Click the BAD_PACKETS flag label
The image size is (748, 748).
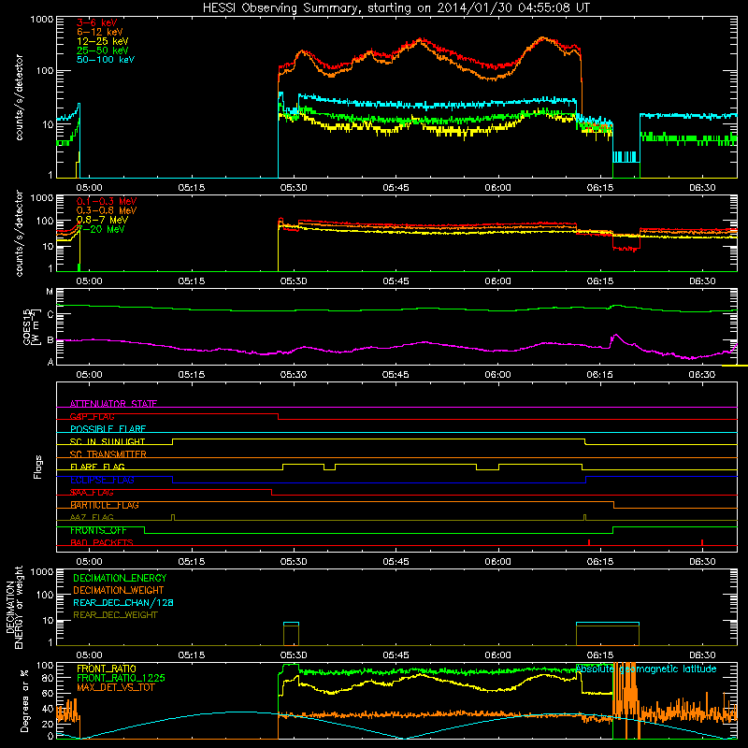[102, 542]
